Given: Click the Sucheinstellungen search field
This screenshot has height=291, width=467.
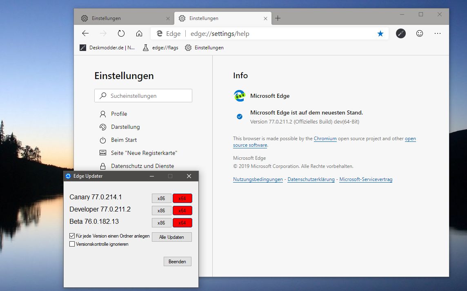Looking at the screenshot, I should (x=143, y=96).
